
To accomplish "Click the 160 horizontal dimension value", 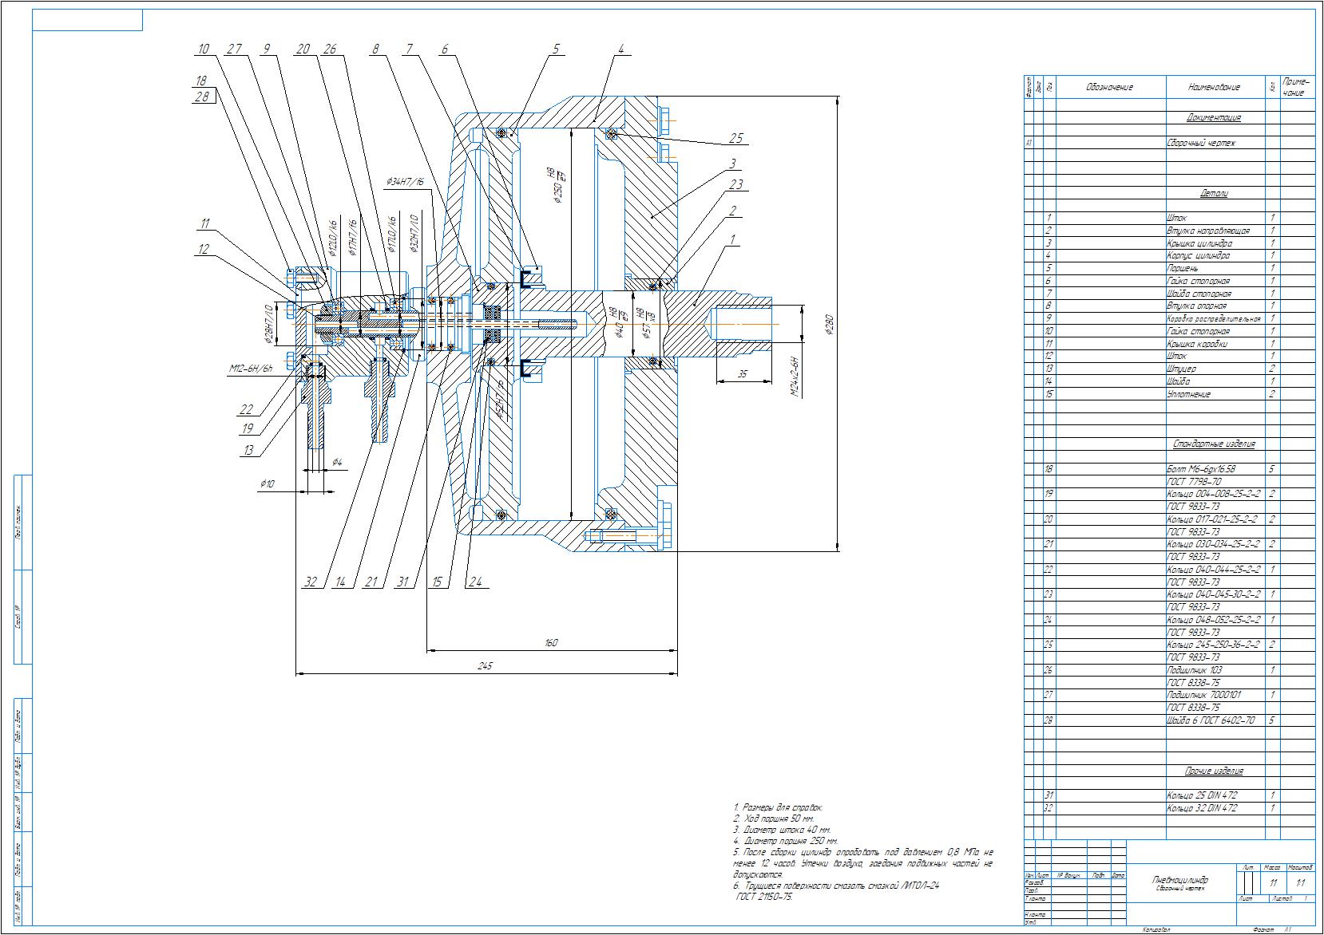I will (x=550, y=642).
